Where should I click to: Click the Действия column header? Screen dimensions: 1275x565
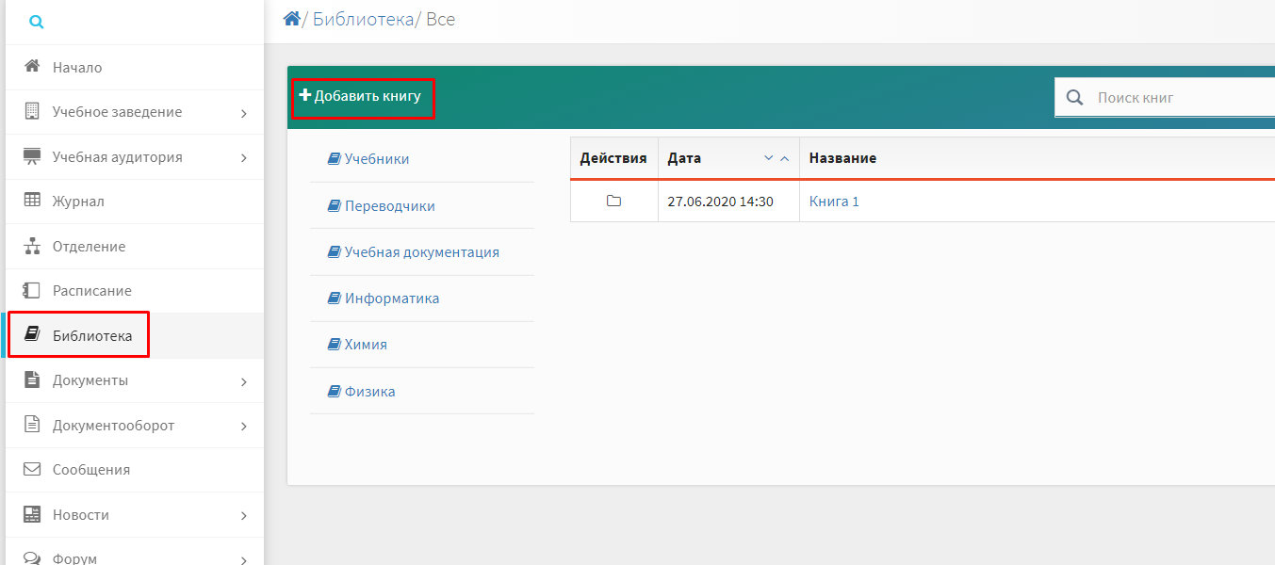tap(613, 158)
